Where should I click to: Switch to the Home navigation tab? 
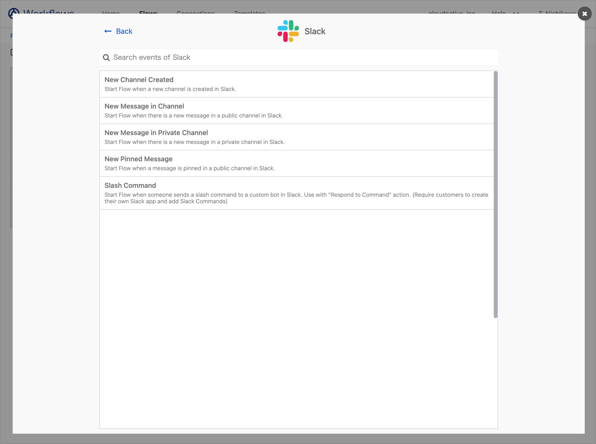coord(111,14)
